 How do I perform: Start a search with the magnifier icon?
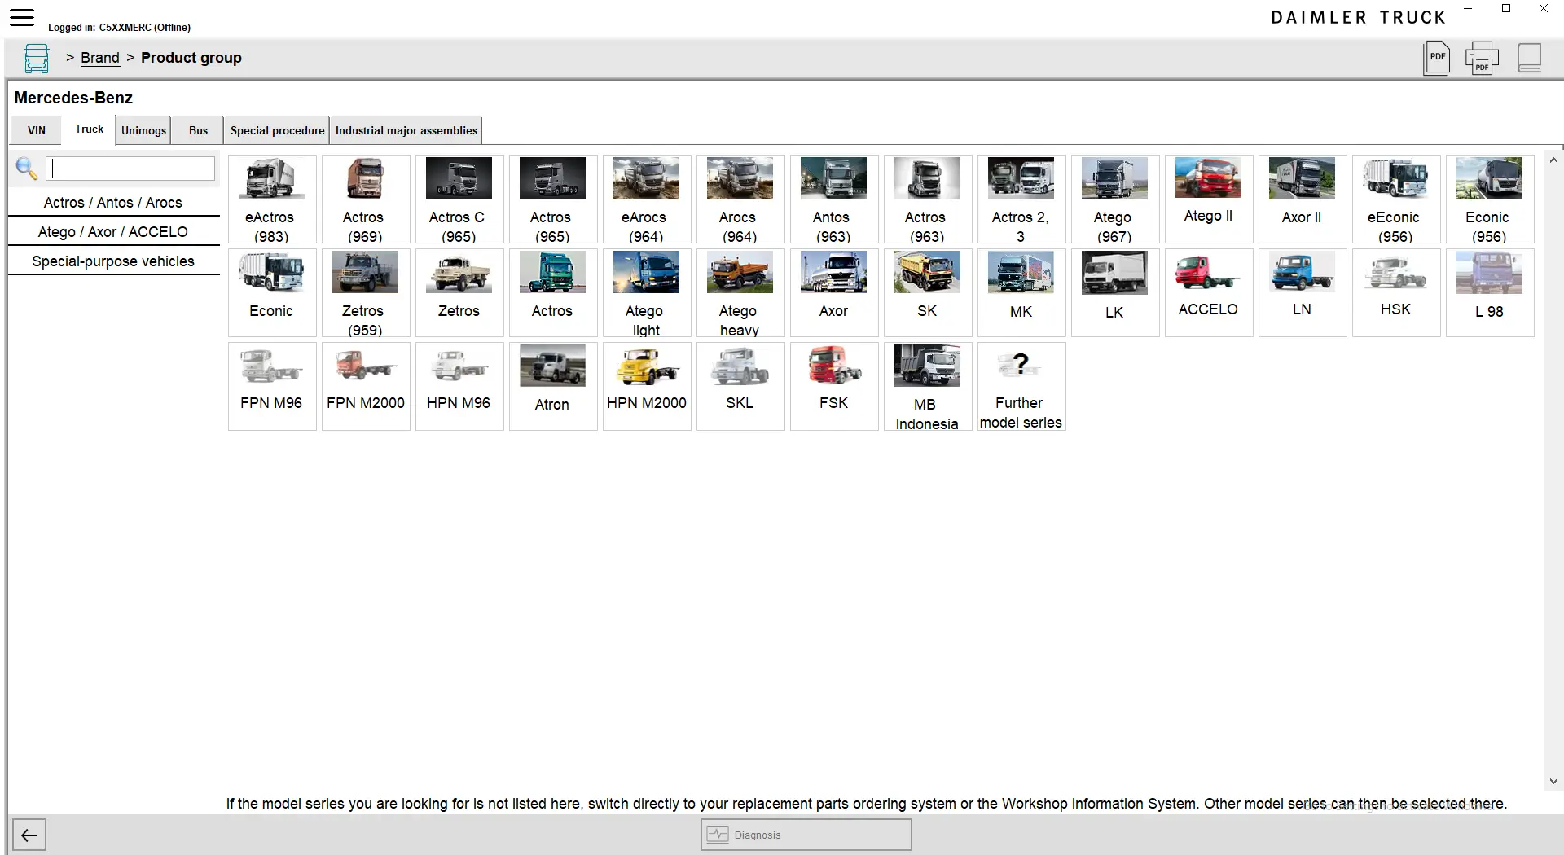pos(26,169)
